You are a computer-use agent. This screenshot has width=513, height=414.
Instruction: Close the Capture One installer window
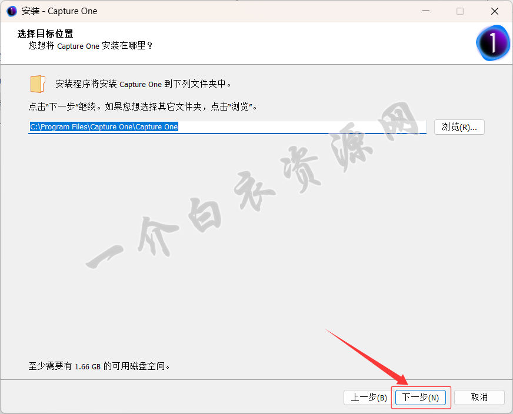(495, 11)
